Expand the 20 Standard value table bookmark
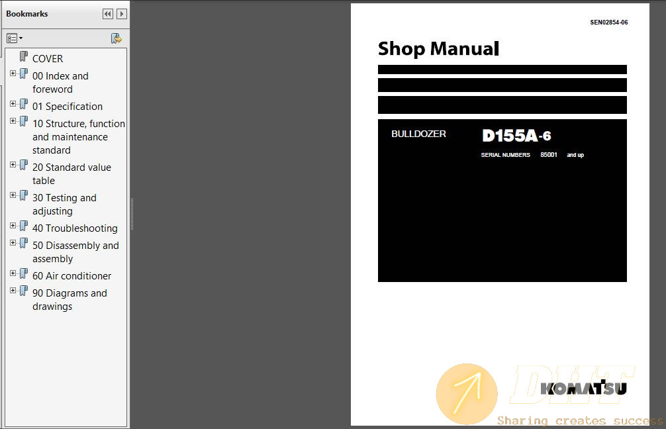 13,165
